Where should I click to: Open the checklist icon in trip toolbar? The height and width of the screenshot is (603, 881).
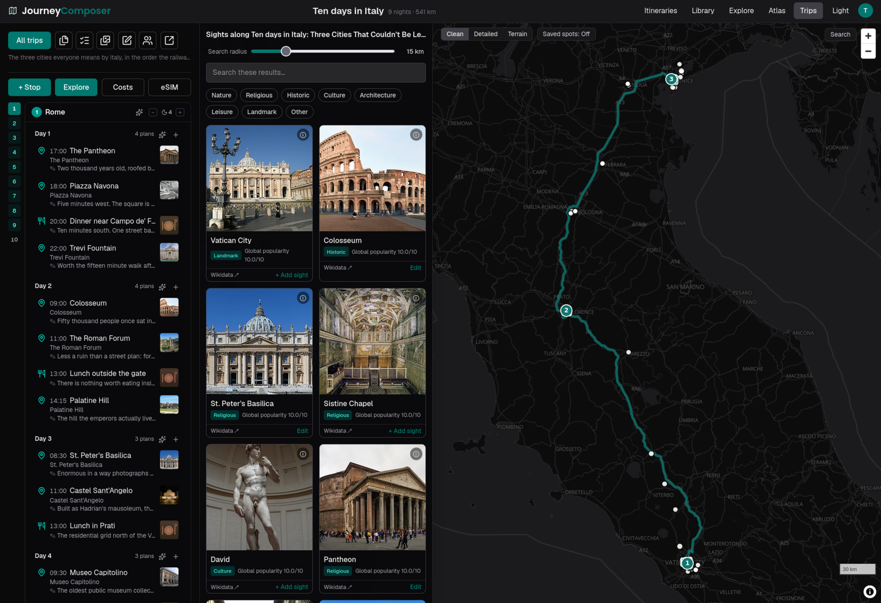pos(84,41)
